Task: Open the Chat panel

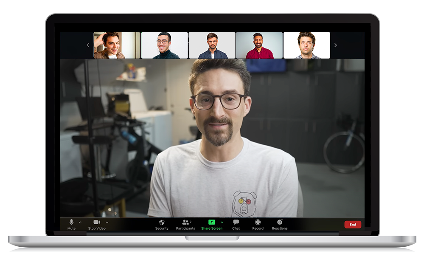Action: pyautogui.click(x=236, y=224)
